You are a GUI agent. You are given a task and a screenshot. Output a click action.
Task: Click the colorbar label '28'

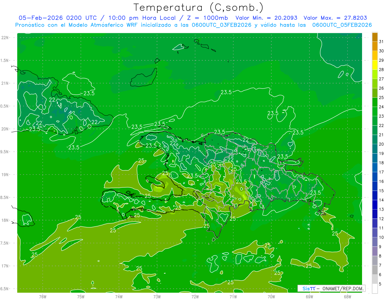point(382,70)
